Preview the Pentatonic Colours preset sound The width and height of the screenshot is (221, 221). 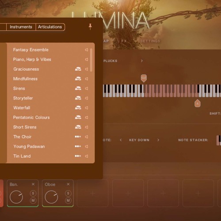(87, 118)
